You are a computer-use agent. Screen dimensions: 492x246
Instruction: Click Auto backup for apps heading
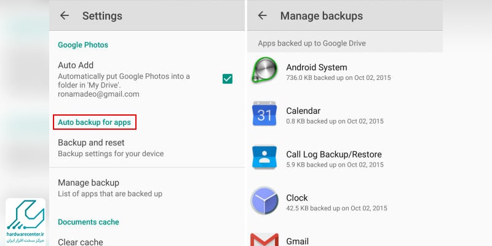(x=95, y=122)
